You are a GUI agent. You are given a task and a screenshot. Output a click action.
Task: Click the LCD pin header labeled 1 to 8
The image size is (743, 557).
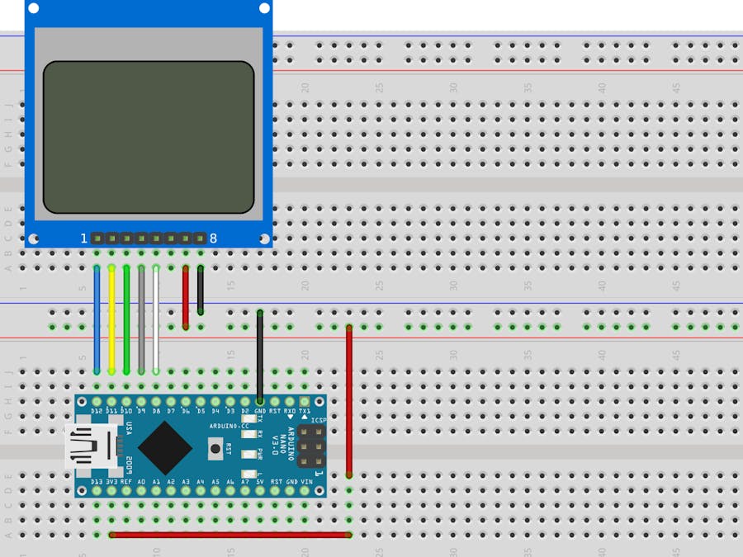(x=149, y=238)
